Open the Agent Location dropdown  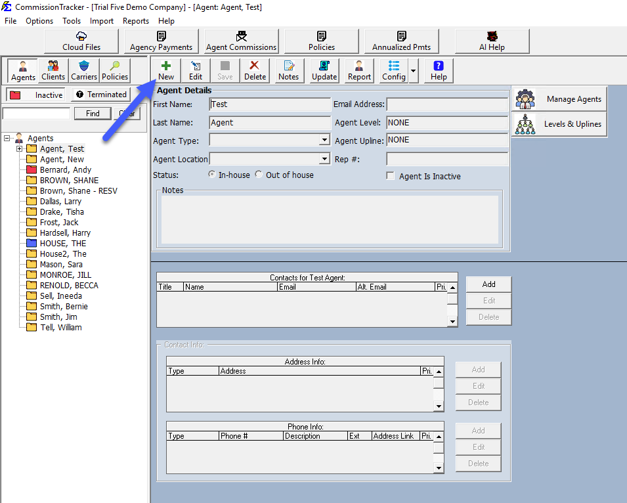point(324,157)
